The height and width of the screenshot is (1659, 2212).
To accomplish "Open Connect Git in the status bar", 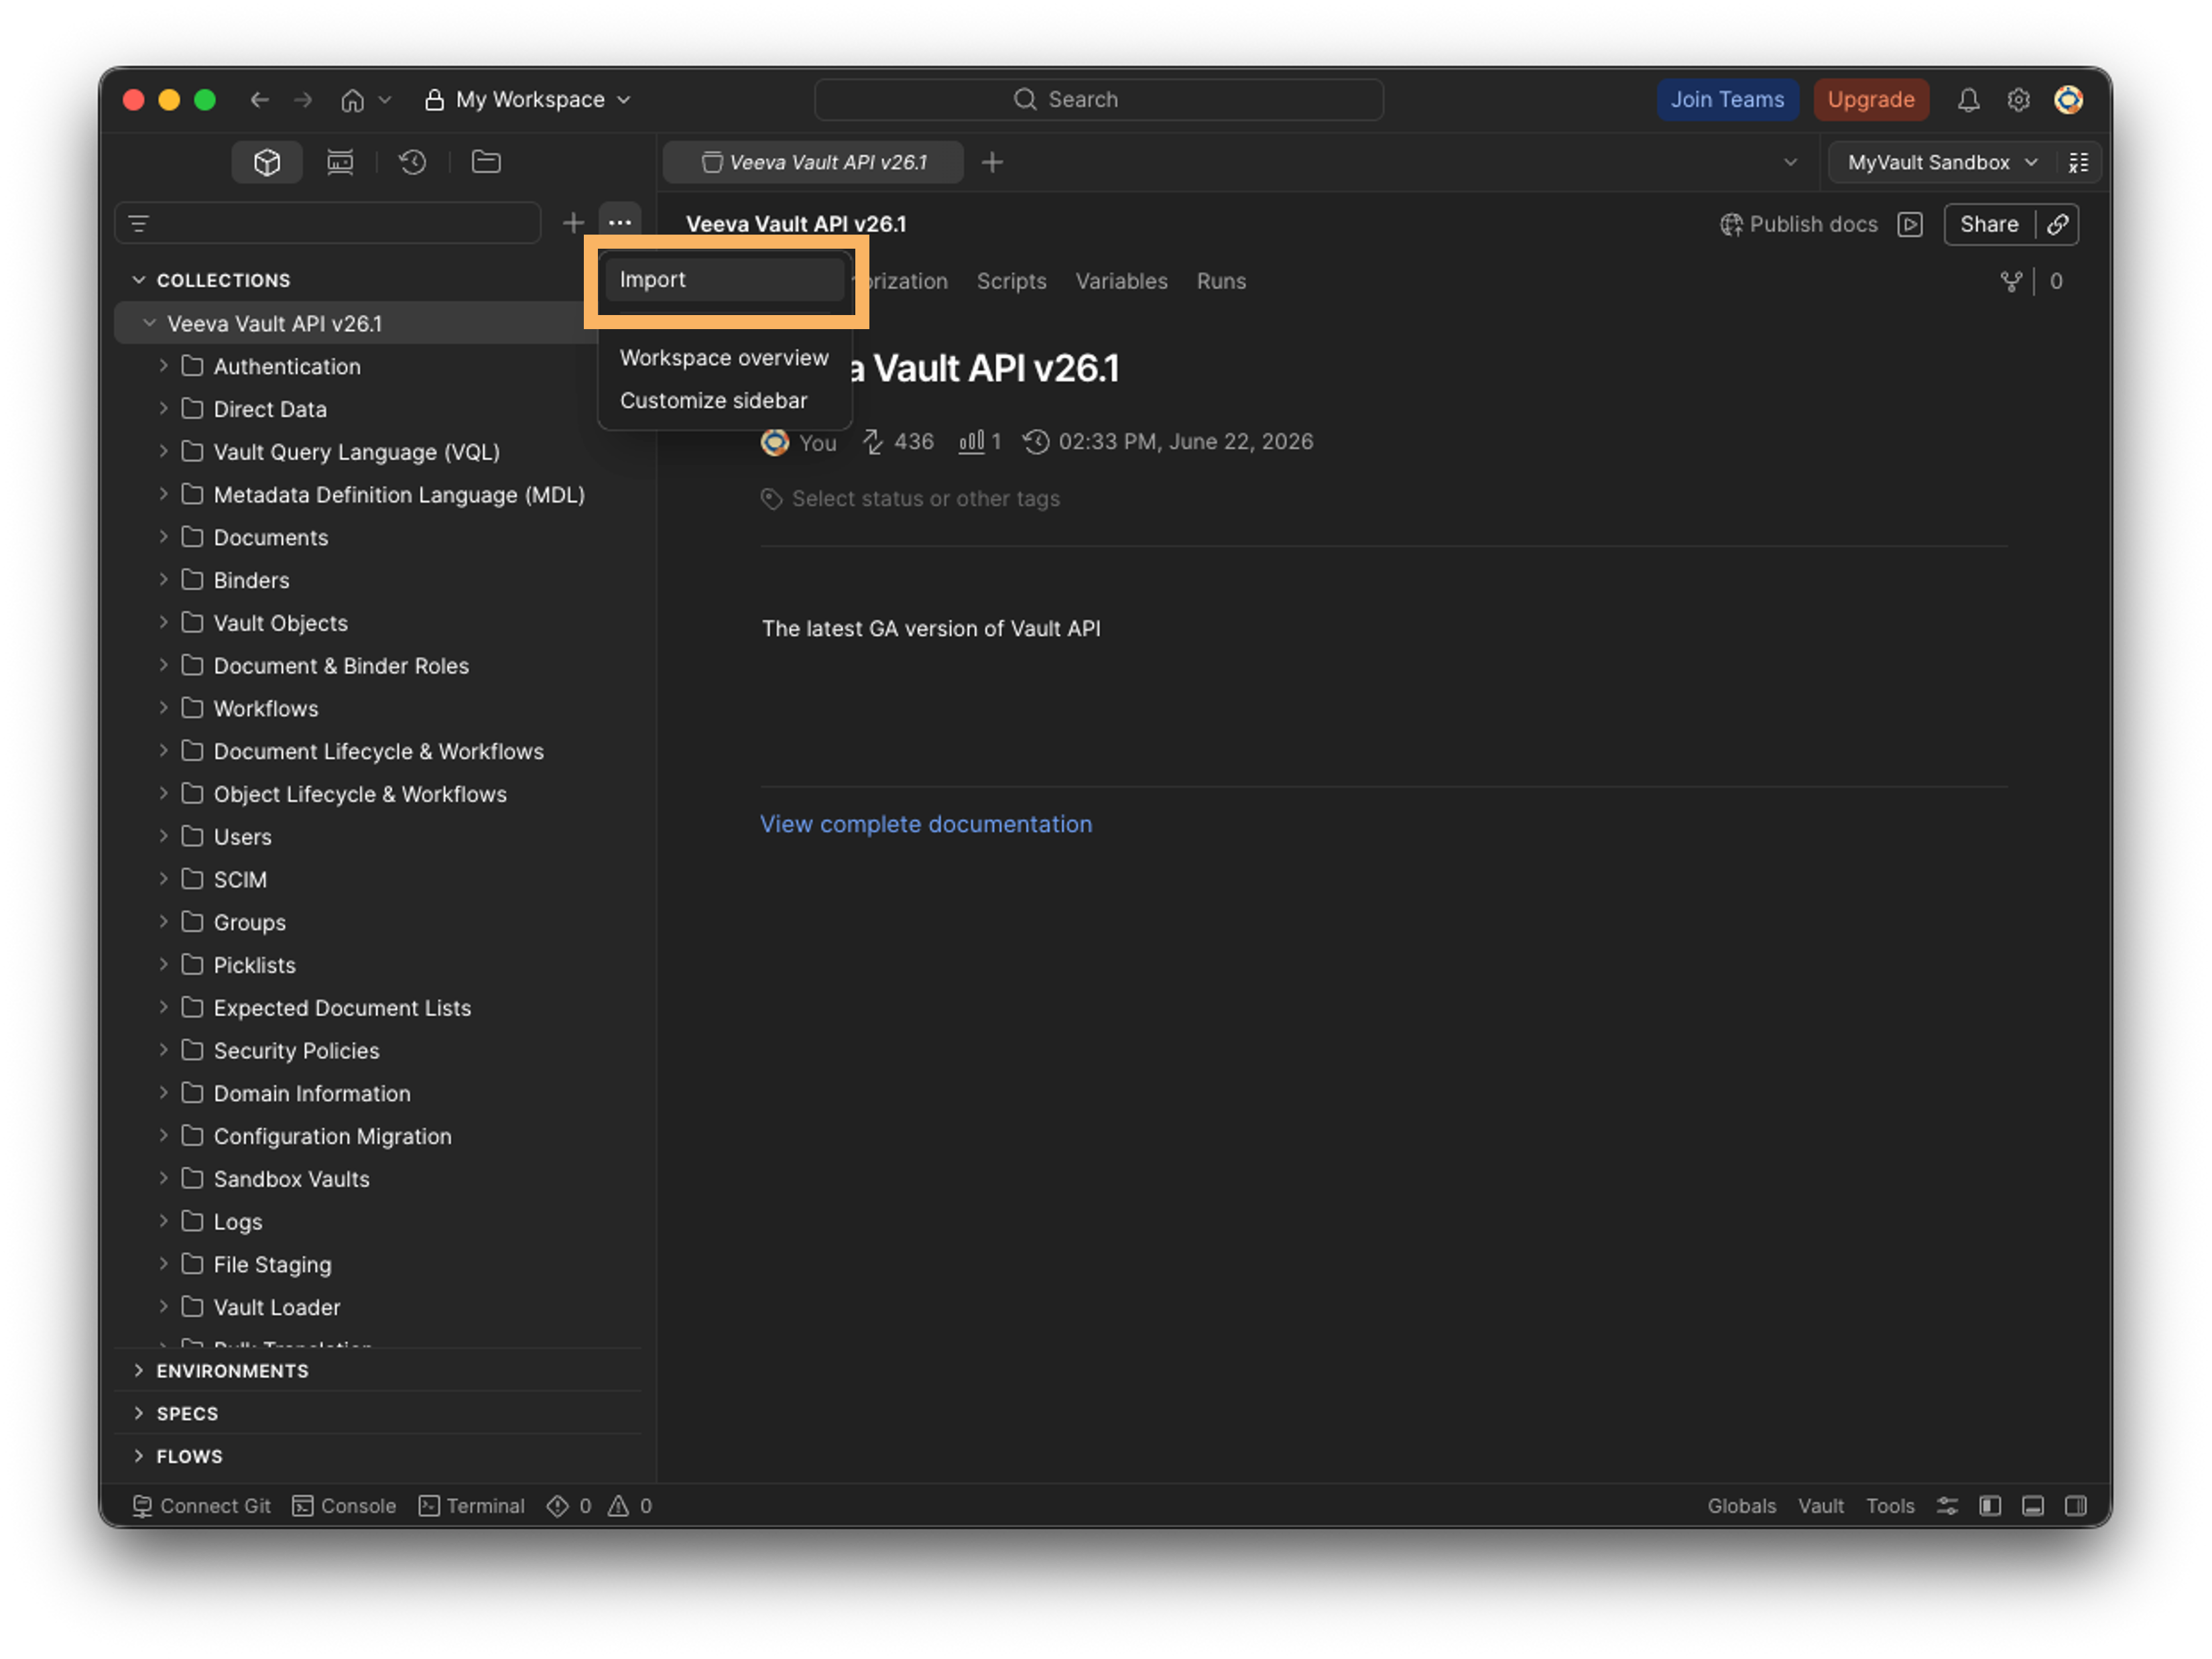I will tap(201, 1506).
